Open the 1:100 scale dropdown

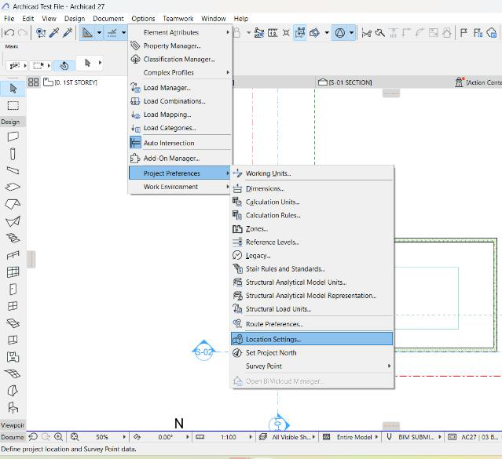click(229, 437)
